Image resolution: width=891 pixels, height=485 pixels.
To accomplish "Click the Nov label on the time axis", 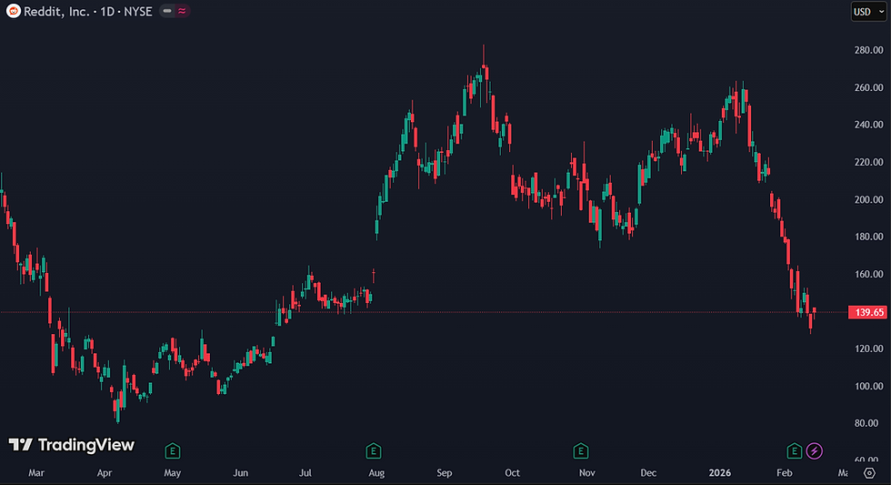I will (587, 472).
